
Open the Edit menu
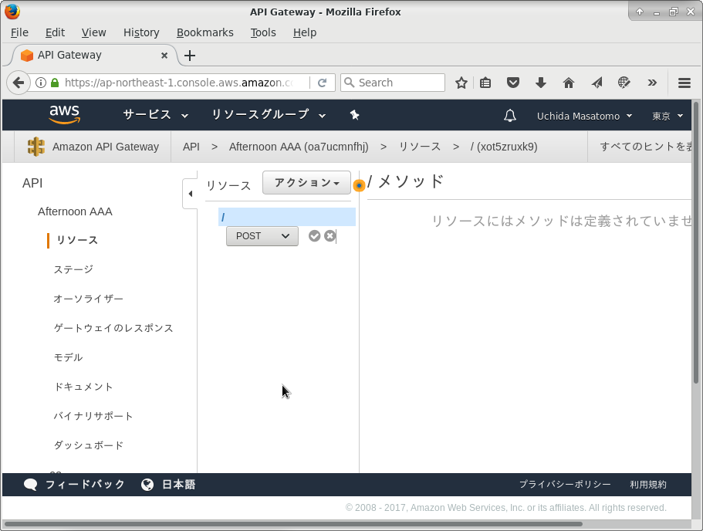[55, 32]
